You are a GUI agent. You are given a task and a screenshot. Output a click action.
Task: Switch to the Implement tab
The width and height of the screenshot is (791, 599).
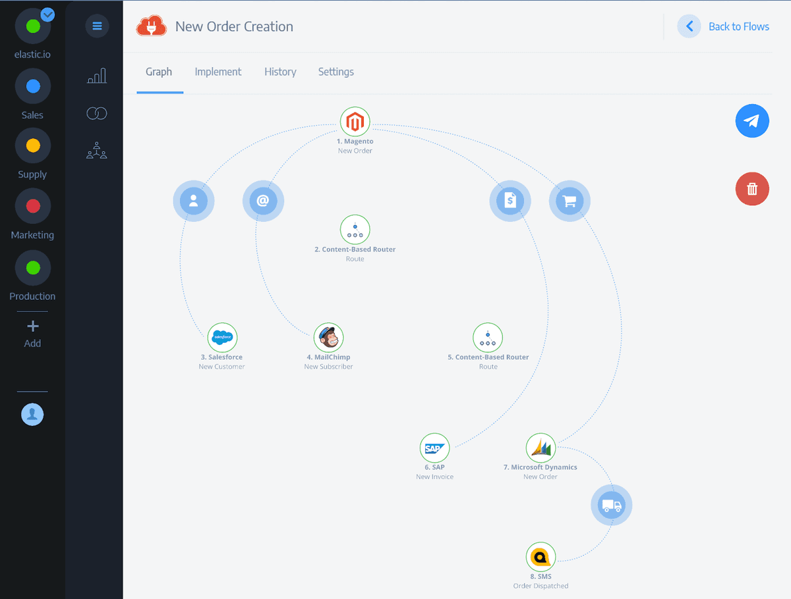218,72
